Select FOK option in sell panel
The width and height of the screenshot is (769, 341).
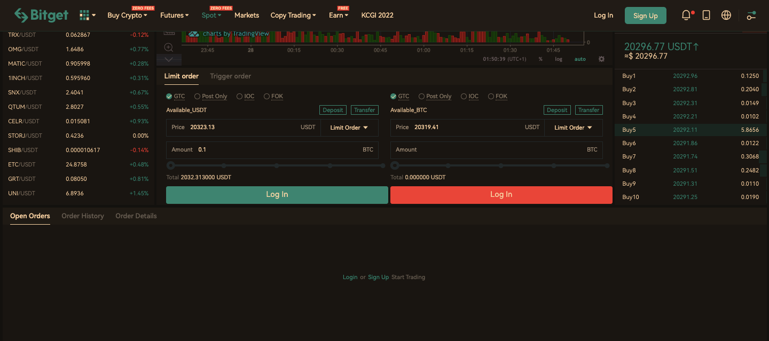point(498,97)
